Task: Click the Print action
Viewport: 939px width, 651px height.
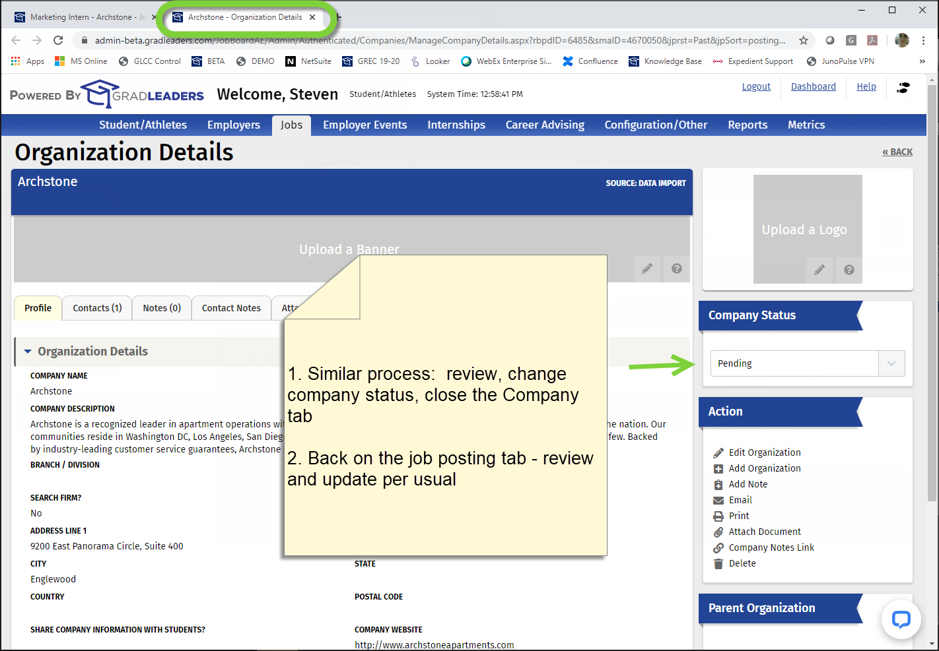Action: (x=732, y=516)
